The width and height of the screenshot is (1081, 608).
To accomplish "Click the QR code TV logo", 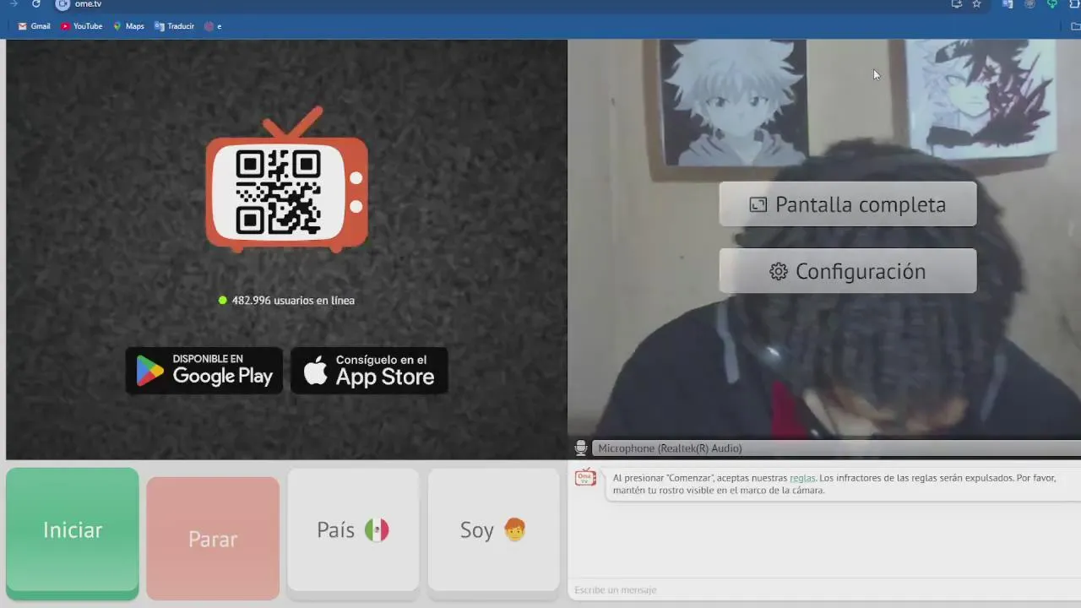I will click(x=287, y=179).
